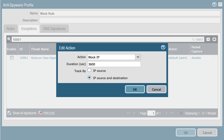Click the Description field
This screenshot has height=140, width=224.
(x=130, y=20)
